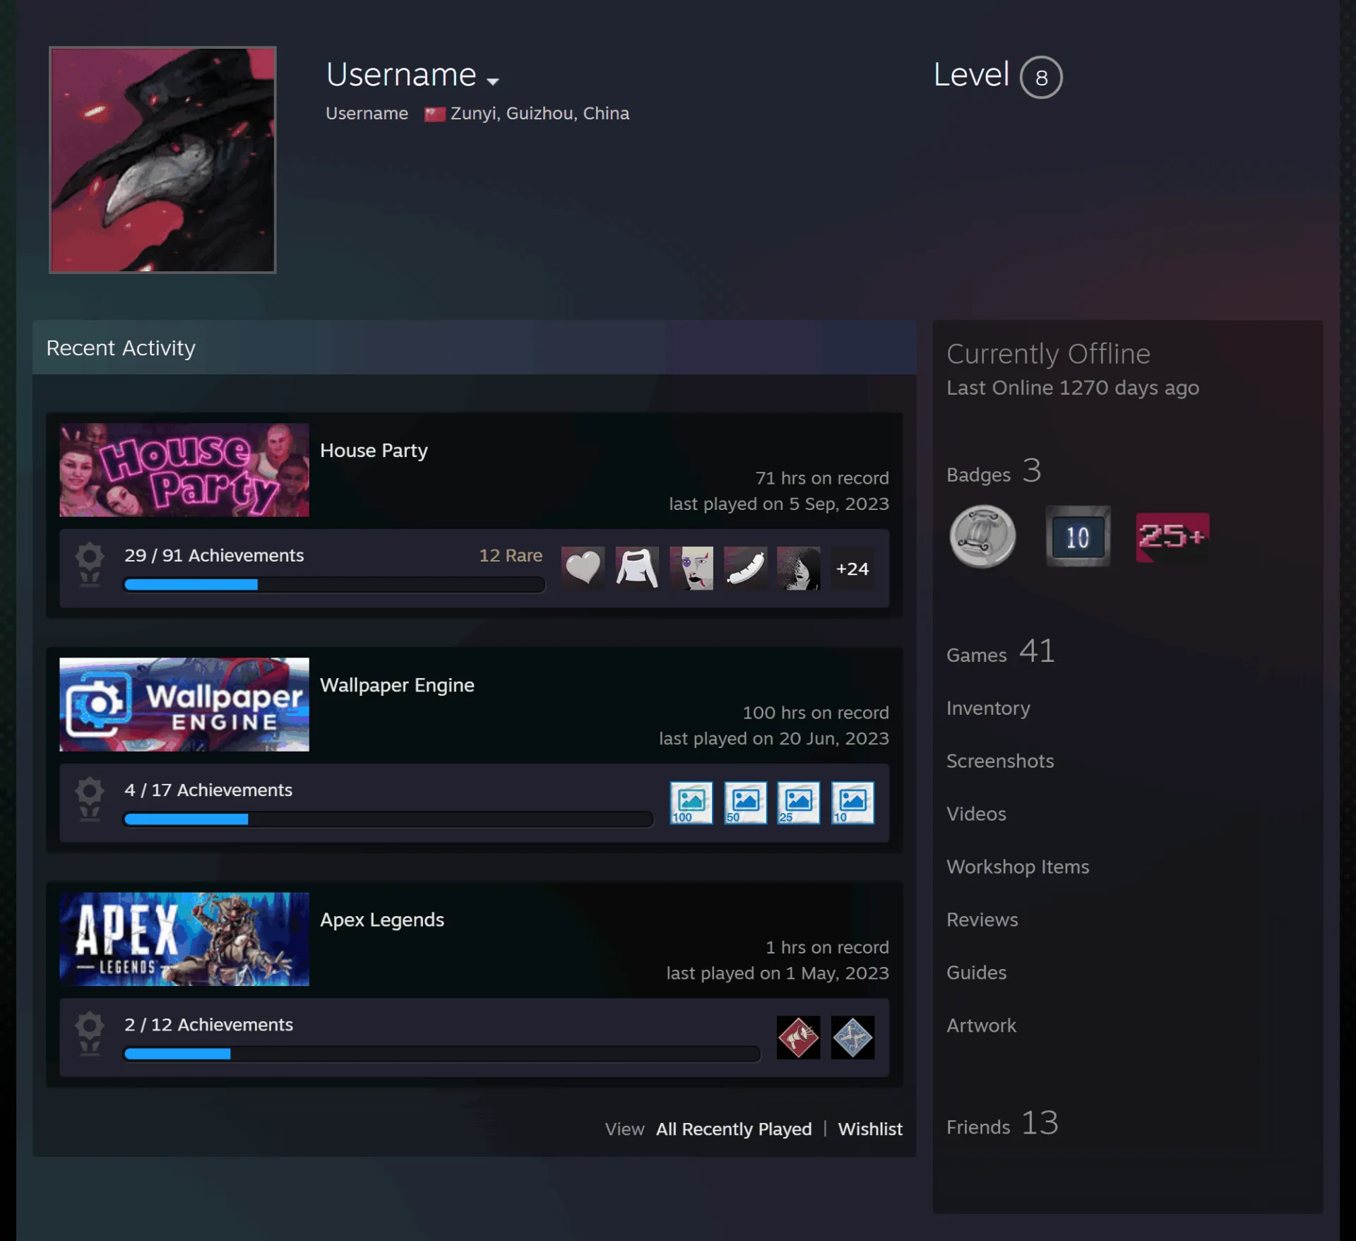The width and height of the screenshot is (1356, 1241).
Task: Open the Username dropdown arrow
Action: (493, 82)
